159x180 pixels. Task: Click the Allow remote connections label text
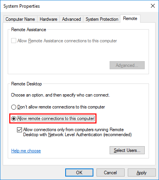[x=56, y=118]
